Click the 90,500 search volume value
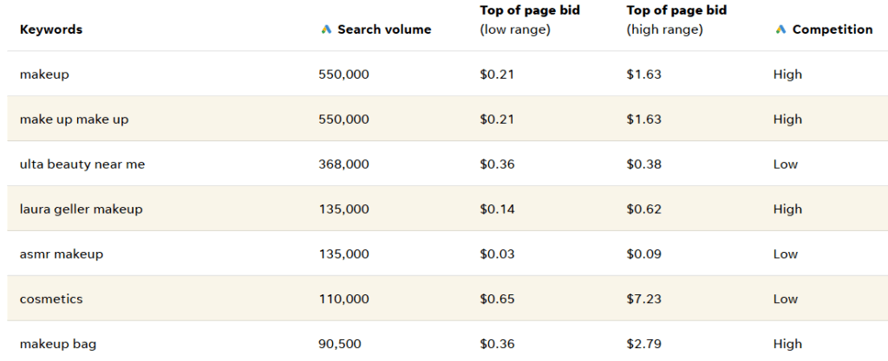888x361 pixels. 340,345
